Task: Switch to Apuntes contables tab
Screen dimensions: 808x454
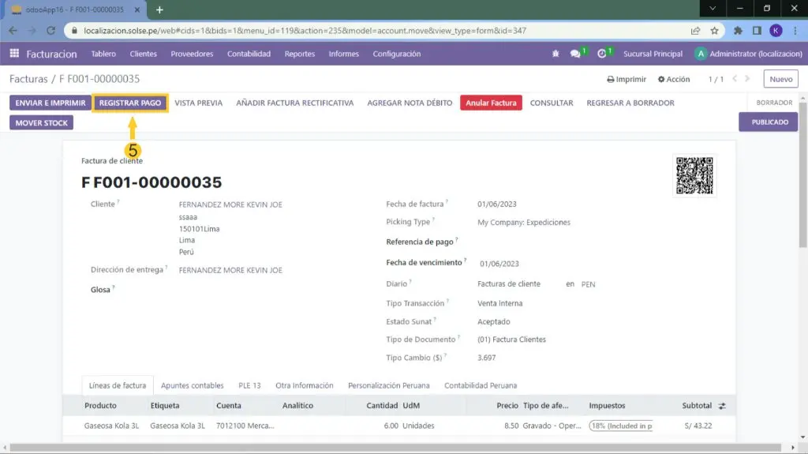Action: click(x=193, y=385)
